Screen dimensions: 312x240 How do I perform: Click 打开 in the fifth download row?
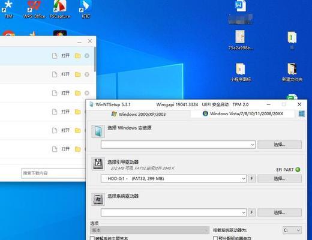(65, 130)
